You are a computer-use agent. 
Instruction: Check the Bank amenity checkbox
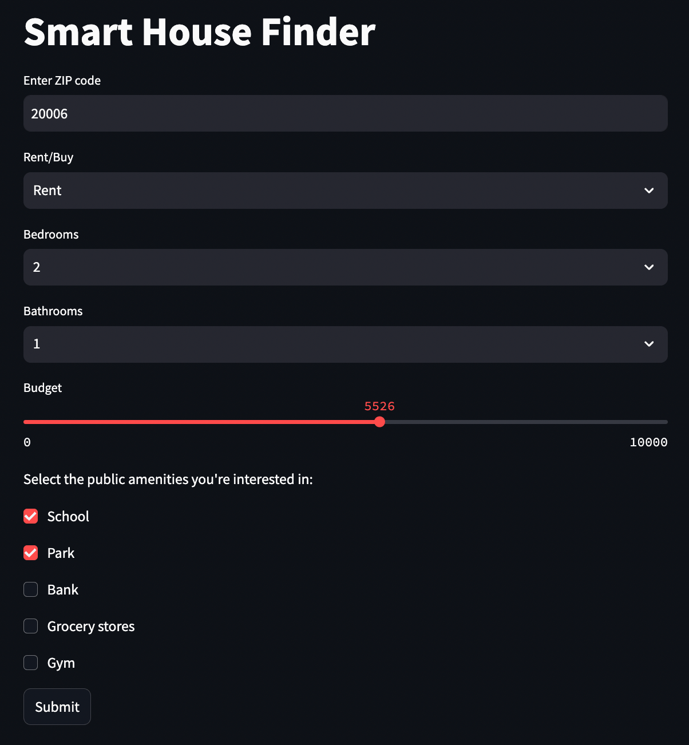[30, 589]
